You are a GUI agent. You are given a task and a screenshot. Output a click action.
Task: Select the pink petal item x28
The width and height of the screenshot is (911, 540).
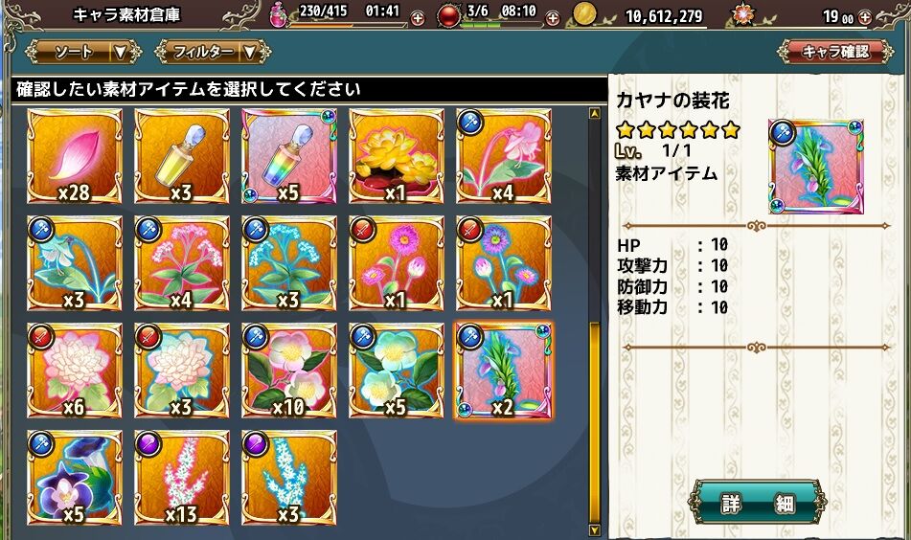tap(75, 156)
